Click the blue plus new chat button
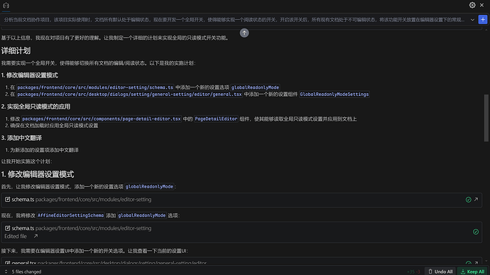 click(482, 19)
